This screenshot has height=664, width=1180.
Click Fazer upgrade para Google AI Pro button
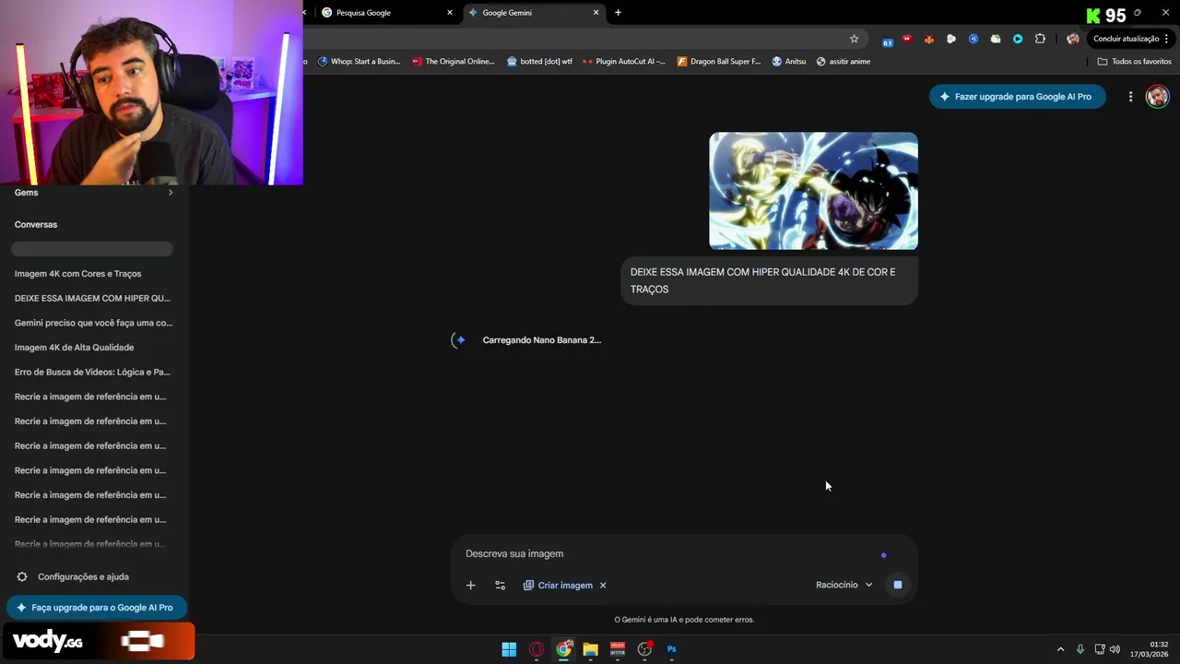pyautogui.click(x=1017, y=96)
